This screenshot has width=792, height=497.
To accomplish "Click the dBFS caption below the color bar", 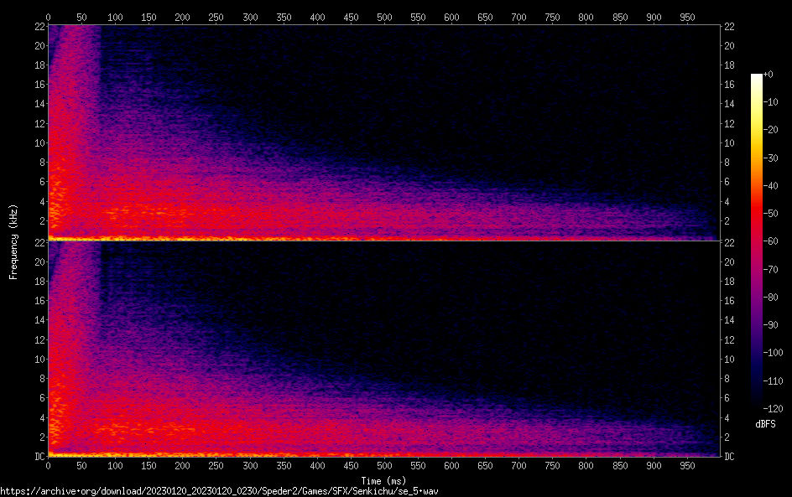I will click(765, 425).
